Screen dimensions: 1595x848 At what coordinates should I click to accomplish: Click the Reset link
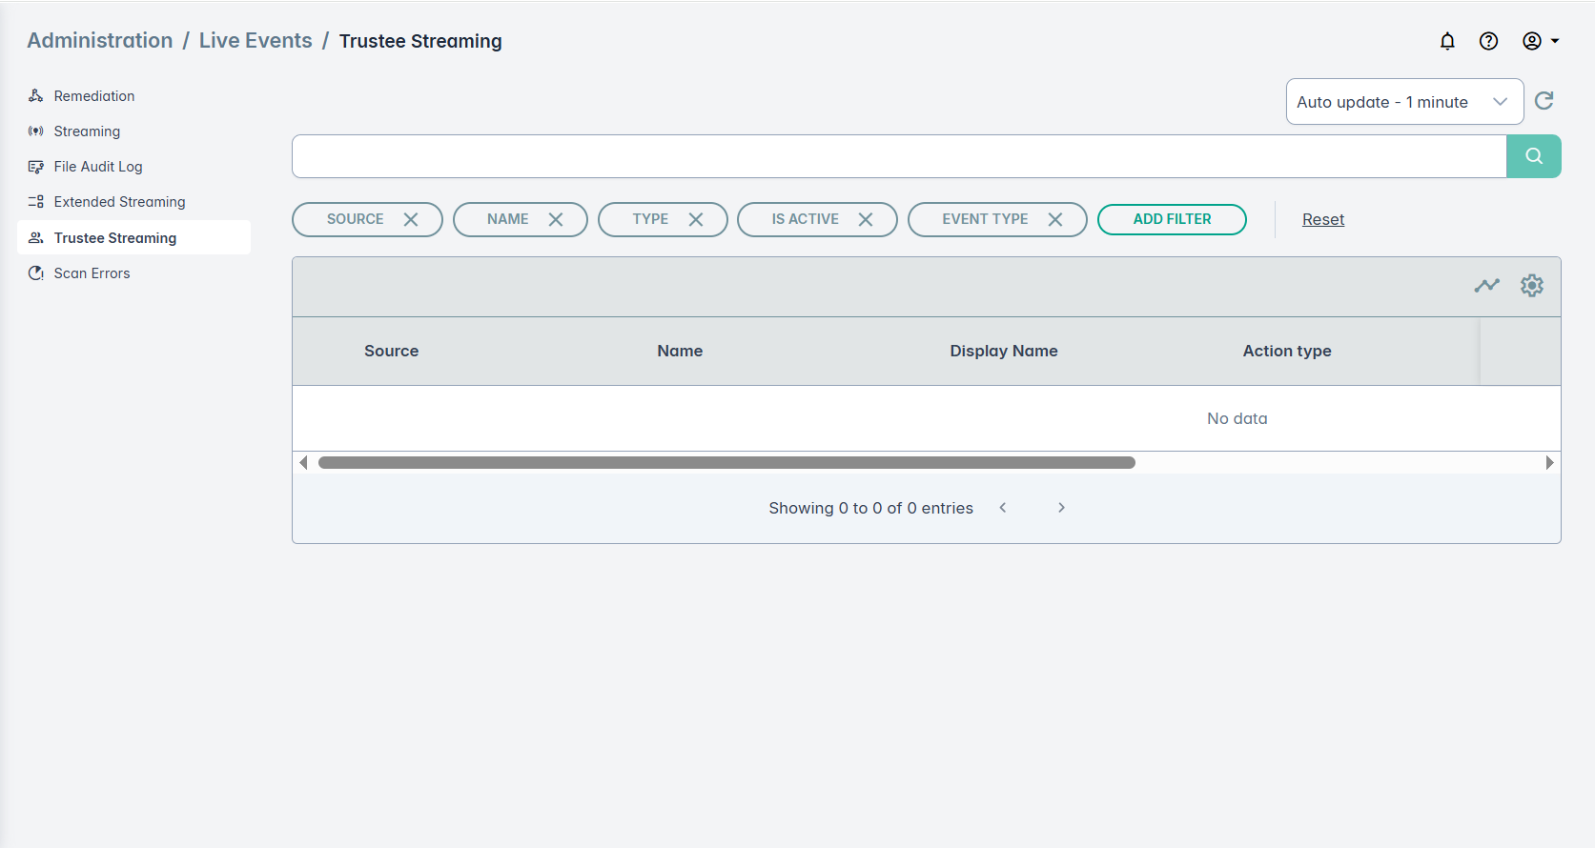click(x=1322, y=219)
